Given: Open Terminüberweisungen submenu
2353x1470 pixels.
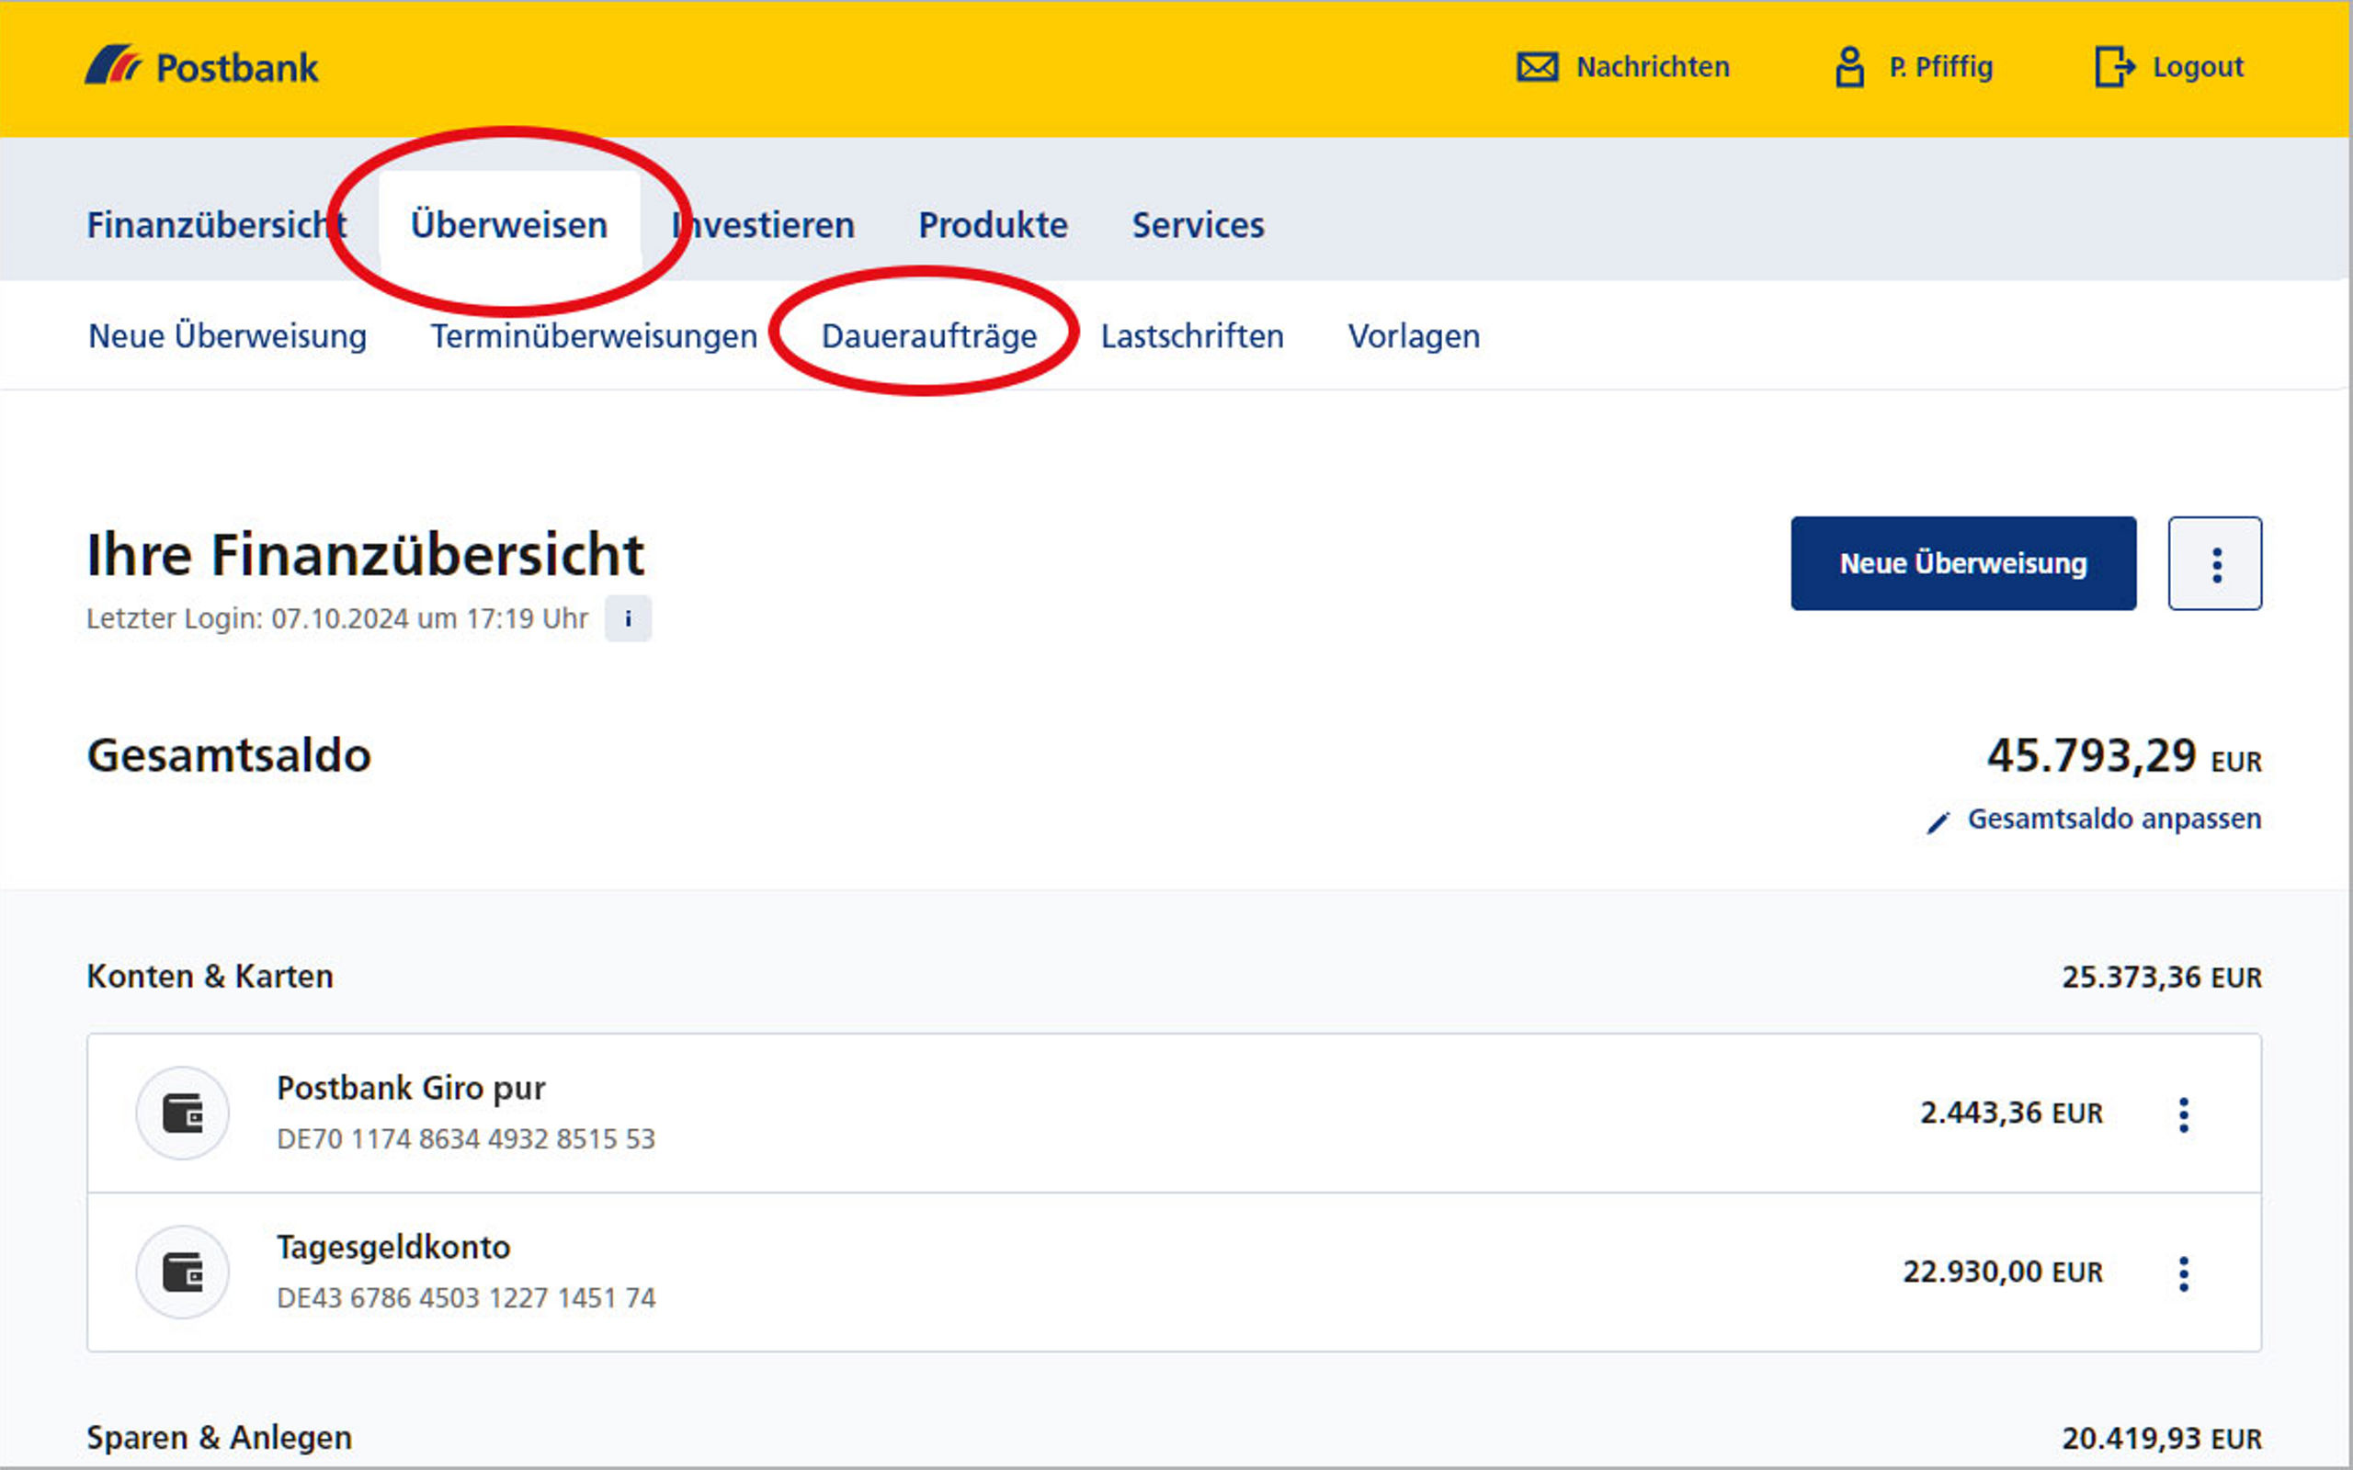Looking at the screenshot, I should [594, 335].
